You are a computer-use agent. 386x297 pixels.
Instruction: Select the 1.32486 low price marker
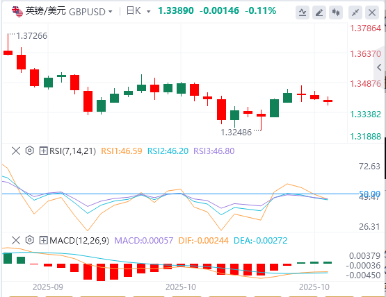pyautogui.click(x=236, y=133)
